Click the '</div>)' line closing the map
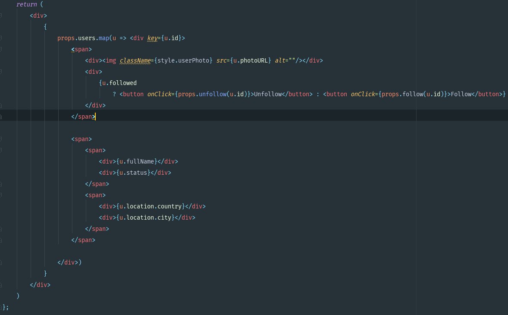This screenshot has width=508, height=315. [69, 262]
